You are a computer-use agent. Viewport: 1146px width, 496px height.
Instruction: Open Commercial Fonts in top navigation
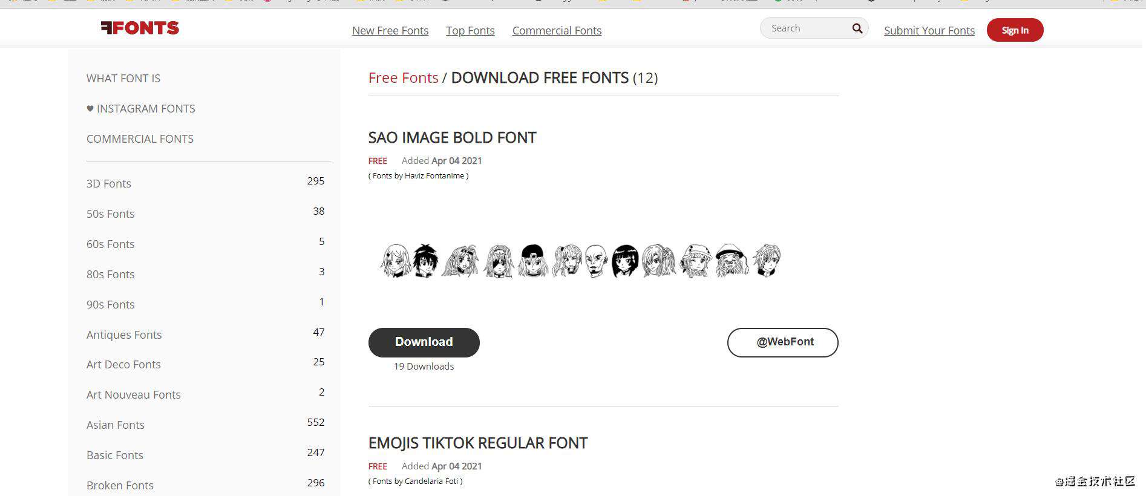pyautogui.click(x=557, y=31)
